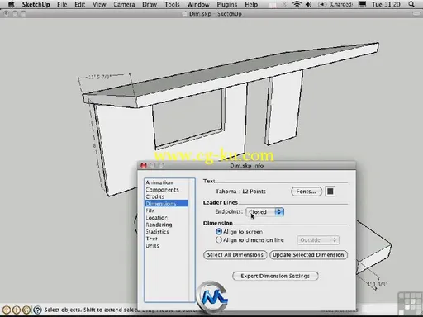
Task: Open the Help menu
Action: pyautogui.click(x=251, y=4)
